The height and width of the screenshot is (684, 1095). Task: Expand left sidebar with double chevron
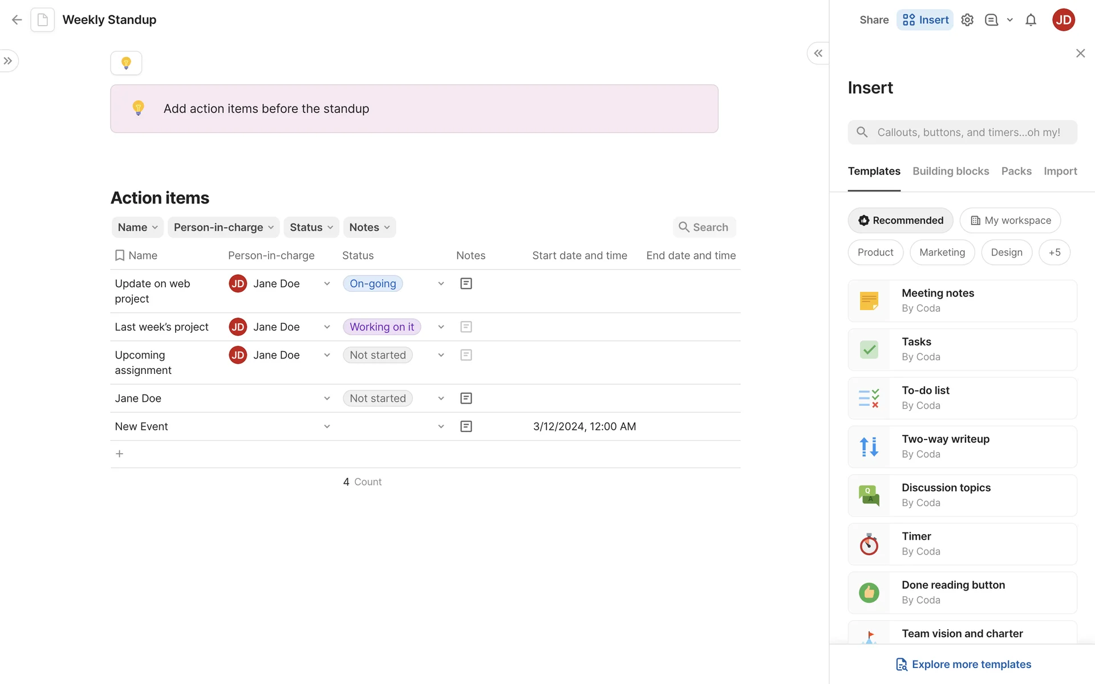click(8, 61)
